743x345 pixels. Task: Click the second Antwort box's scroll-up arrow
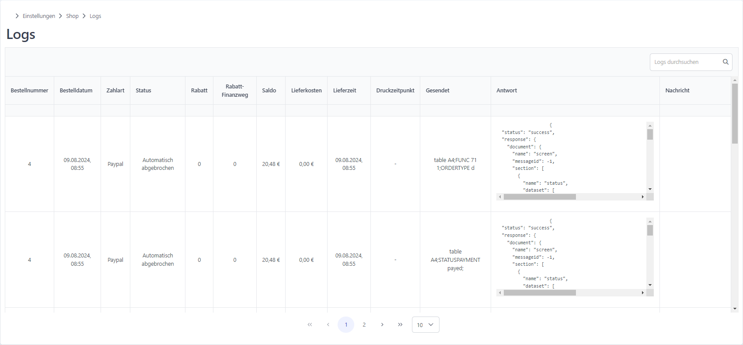[x=650, y=221]
